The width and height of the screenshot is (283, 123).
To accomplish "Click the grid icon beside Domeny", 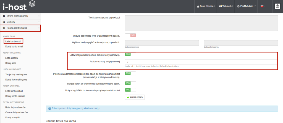I will coord(4,22).
